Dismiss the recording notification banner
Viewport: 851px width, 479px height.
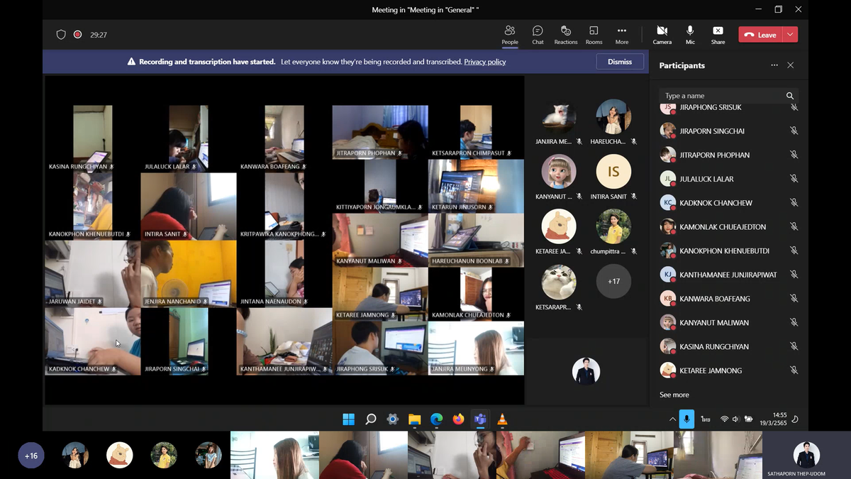pos(619,62)
